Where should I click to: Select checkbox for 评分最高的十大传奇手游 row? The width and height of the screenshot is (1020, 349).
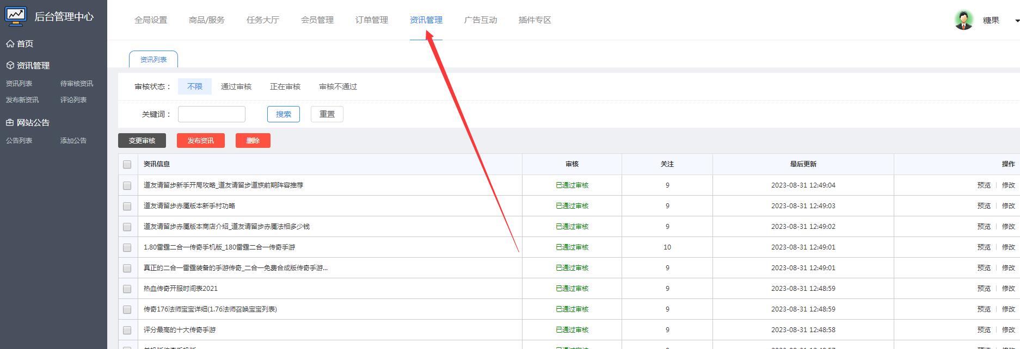pyautogui.click(x=127, y=330)
